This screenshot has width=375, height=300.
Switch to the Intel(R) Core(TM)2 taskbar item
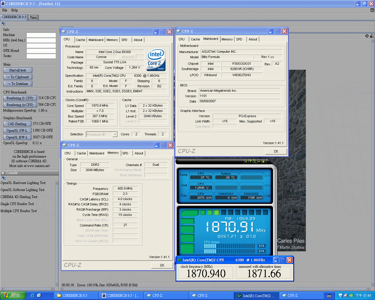[x=256, y=296]
